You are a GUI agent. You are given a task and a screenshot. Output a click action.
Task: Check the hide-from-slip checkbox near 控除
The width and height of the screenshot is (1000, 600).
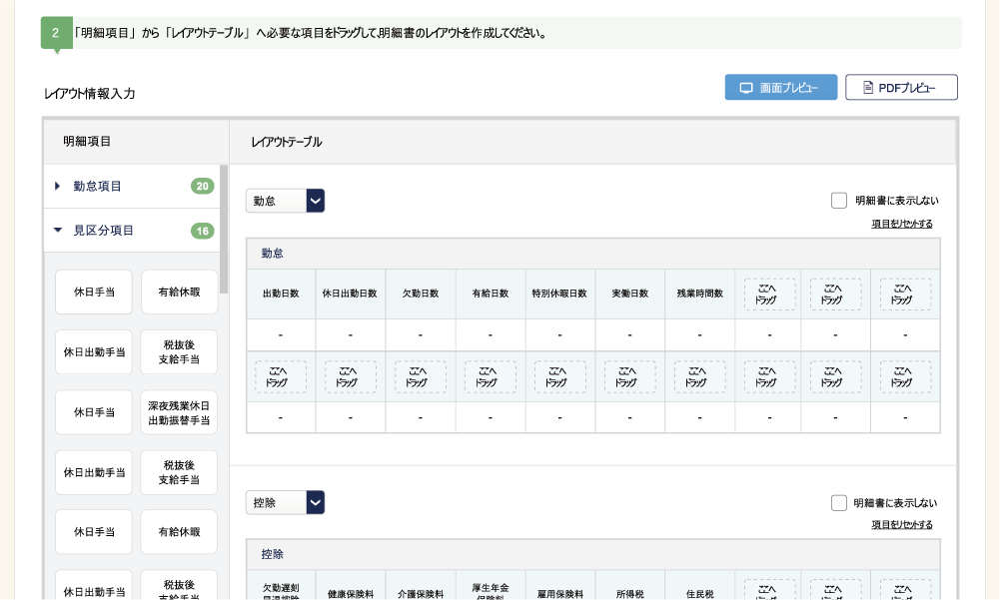point(839,502)
